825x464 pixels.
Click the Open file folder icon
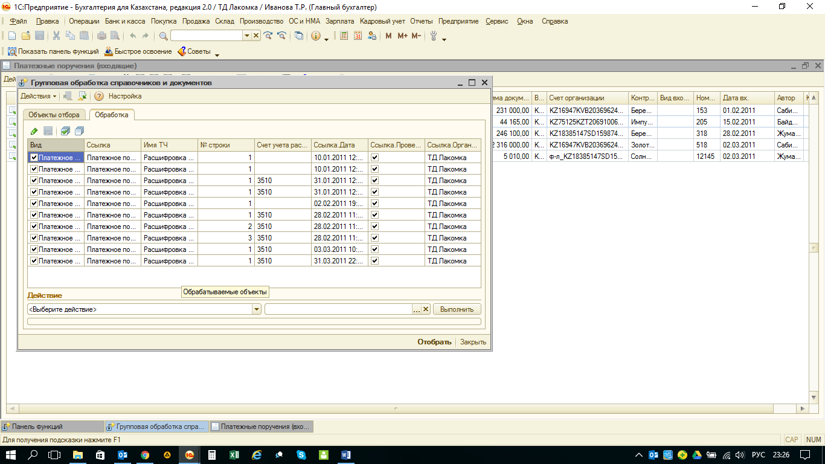(25, 36)
